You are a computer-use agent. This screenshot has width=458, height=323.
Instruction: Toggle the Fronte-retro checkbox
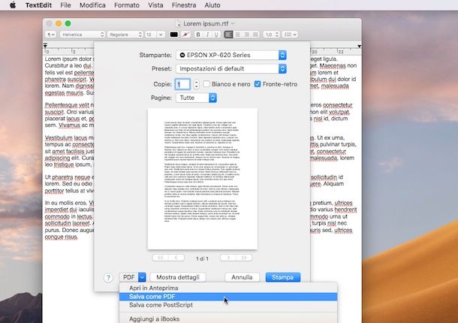point(258,84)
